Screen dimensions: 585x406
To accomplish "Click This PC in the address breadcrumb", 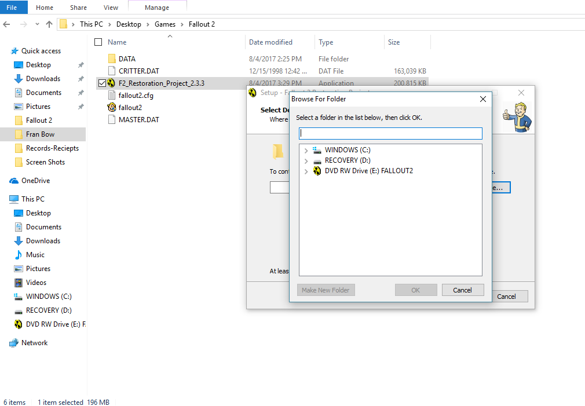I will click(x=92, y=24).
